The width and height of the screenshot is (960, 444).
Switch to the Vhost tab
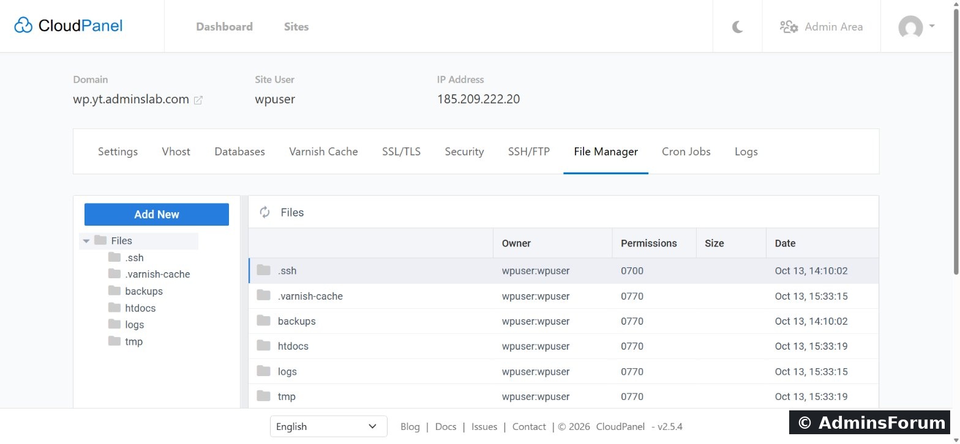point(176,152)
